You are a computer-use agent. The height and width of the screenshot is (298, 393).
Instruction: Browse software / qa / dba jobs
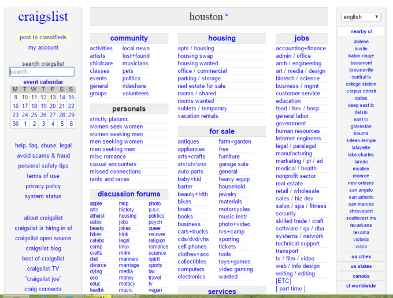click(x=300, y=228)
